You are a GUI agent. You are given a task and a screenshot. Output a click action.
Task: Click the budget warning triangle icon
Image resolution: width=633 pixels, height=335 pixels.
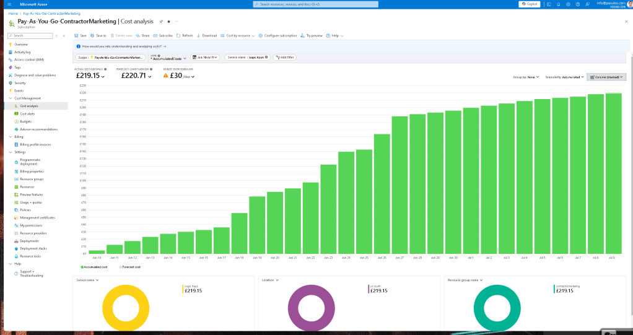pos(165,76)
